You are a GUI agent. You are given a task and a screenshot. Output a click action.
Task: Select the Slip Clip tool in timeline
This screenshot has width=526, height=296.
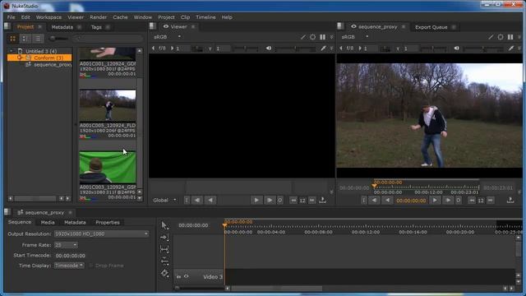pos(164,249)
